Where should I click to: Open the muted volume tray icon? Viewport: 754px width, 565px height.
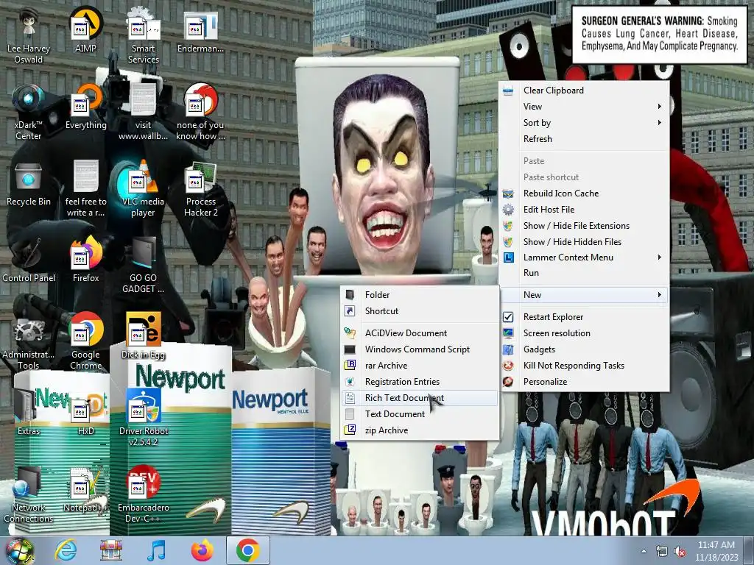[x=680, y=552]
